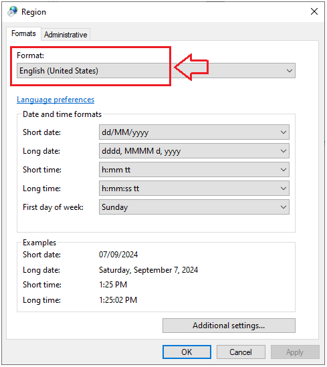Choose First day of week dropdown
This screenshot has width=327, height=367.
tap(194, 207)
